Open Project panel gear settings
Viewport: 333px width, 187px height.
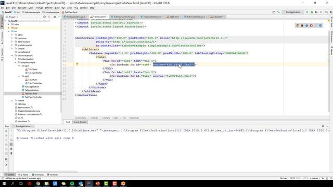tap(55, 17)
